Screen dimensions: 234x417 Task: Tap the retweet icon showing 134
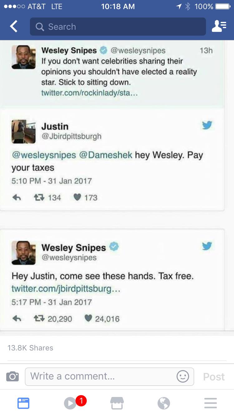coord(38,198)
